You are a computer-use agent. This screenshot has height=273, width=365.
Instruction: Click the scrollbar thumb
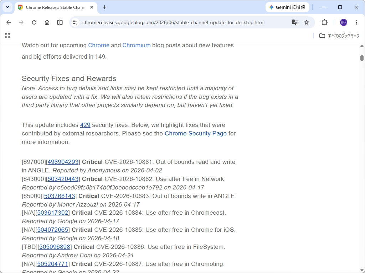click(x=362, y=58)
